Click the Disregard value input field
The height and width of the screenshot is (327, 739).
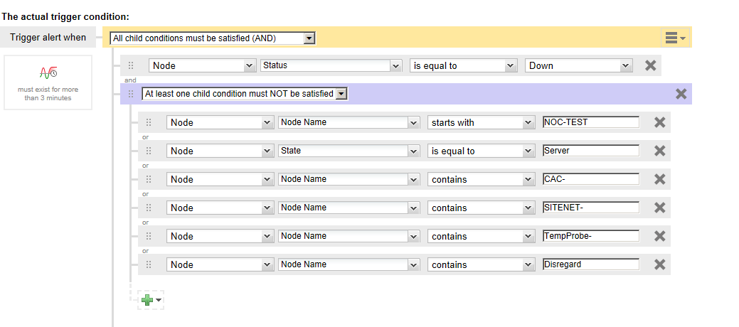tap(590, 264)
